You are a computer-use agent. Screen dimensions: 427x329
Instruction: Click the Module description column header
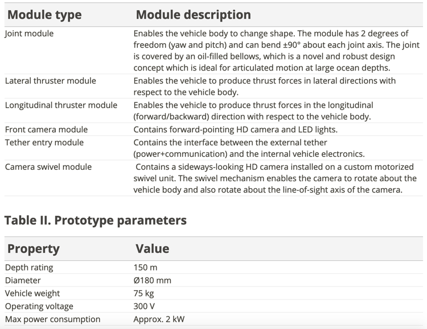tap(194, 15)
